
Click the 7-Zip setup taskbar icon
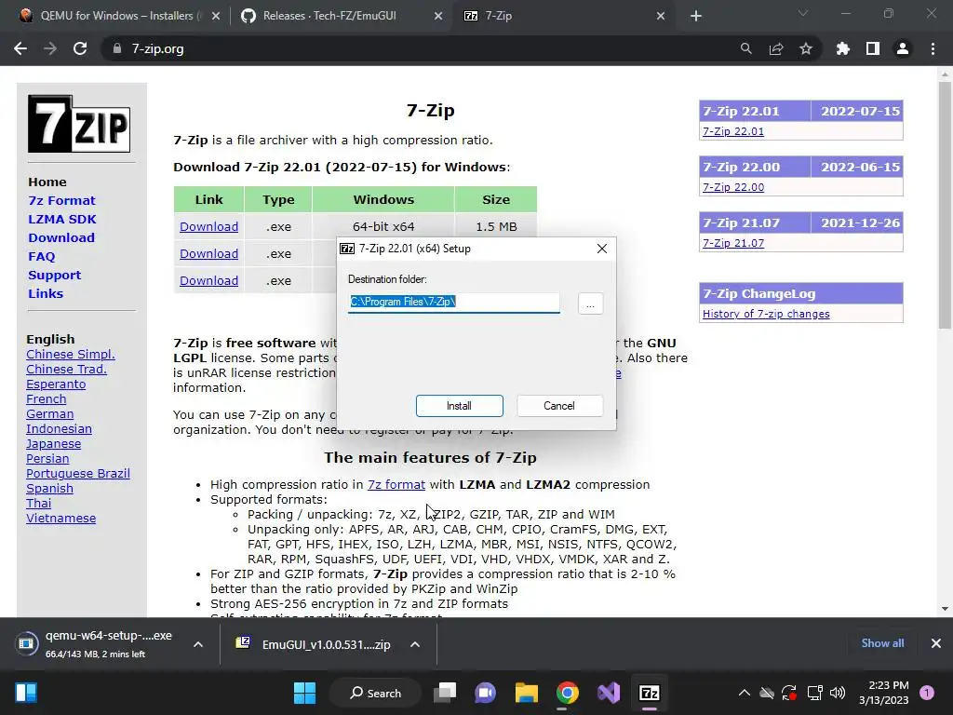point(649,693)
